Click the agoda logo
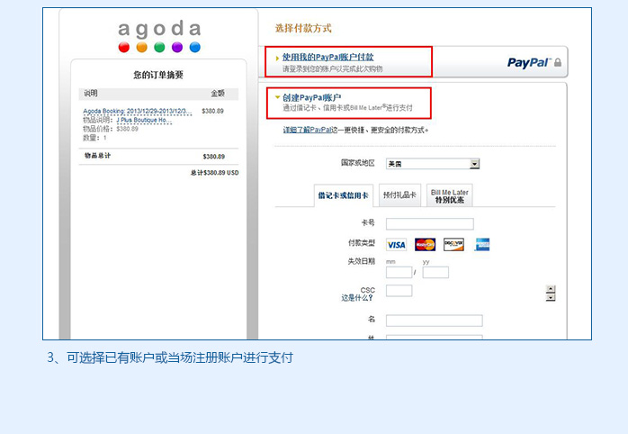 click(159, 36)
